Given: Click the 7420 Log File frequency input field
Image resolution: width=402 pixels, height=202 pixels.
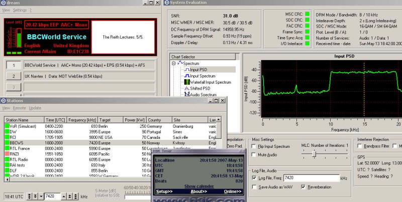Looking at the screenshot, I should point(312,178).
